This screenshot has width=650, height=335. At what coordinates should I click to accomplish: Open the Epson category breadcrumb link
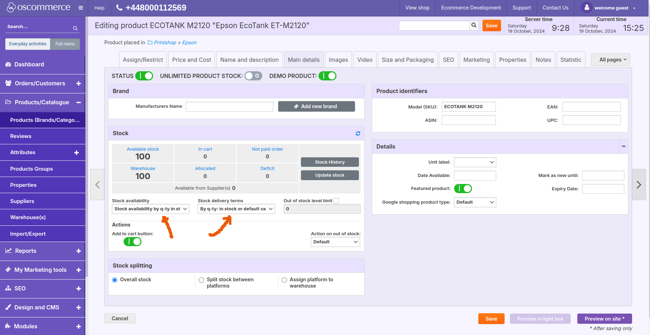coord(189,42)
